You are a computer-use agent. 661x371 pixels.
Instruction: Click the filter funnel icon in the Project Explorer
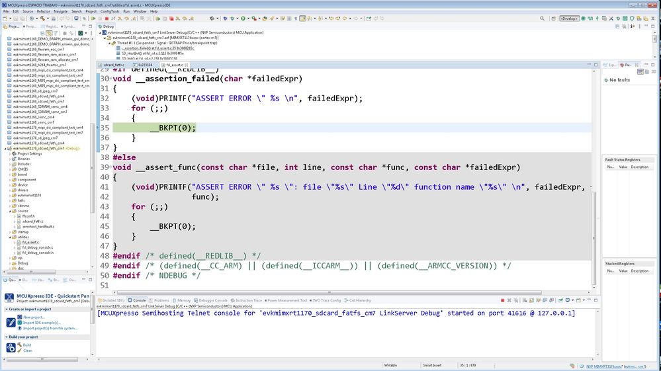55,33
